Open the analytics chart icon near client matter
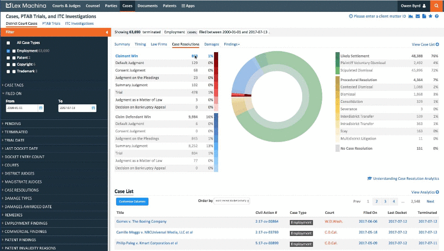444x251 pixels. (410, 17)
